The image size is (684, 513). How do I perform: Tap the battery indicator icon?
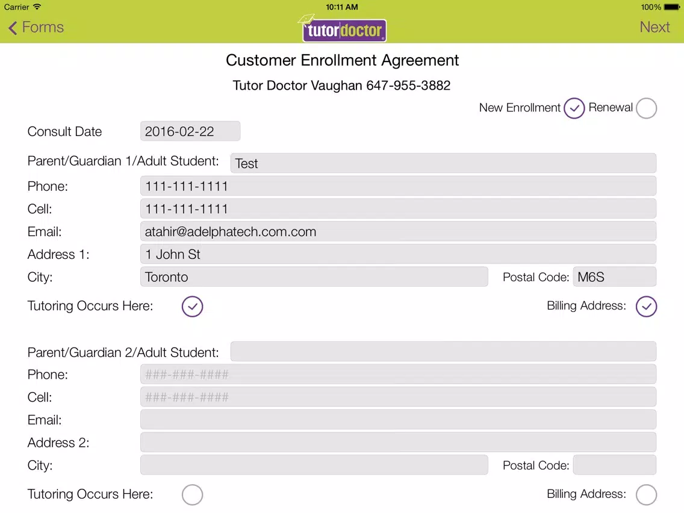pos(672,7)
